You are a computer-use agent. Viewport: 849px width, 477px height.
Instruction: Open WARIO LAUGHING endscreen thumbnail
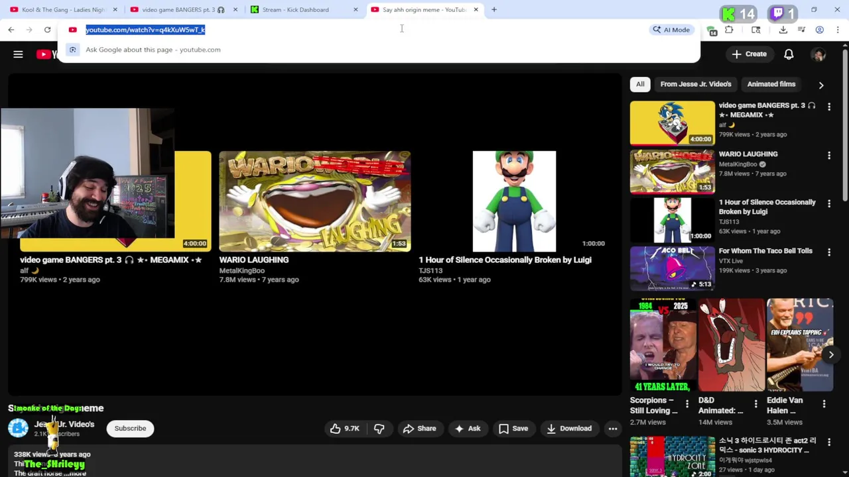(315, 201)
